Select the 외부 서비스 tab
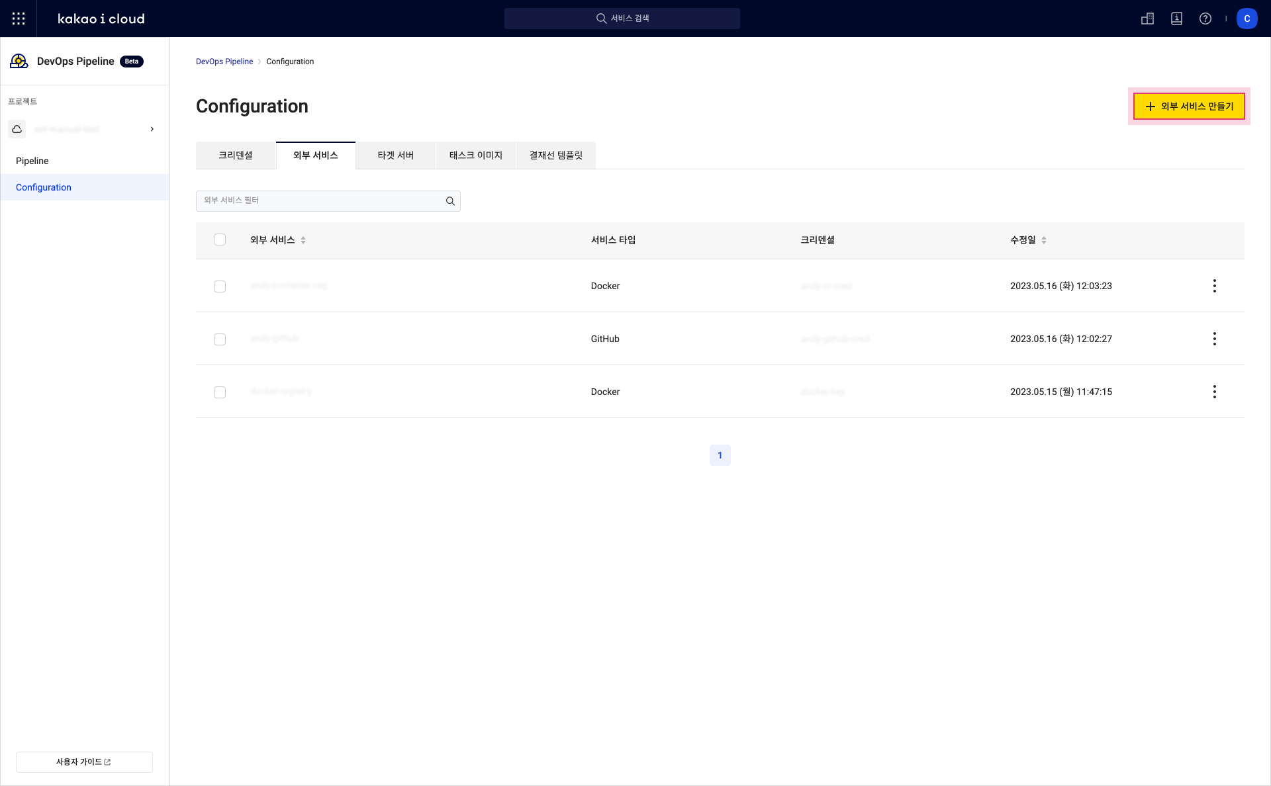 [316, 155]
